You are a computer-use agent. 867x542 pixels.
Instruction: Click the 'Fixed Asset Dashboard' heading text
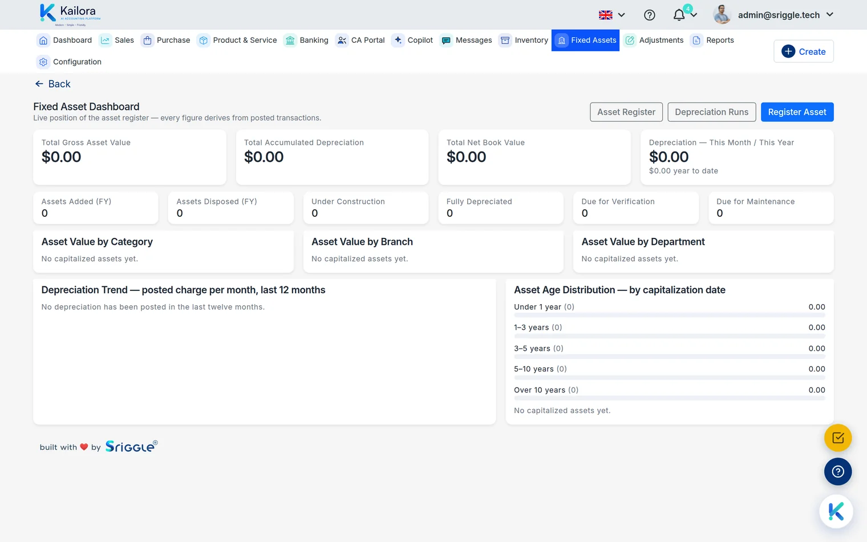pyautogui.click(x=86, y=107)
